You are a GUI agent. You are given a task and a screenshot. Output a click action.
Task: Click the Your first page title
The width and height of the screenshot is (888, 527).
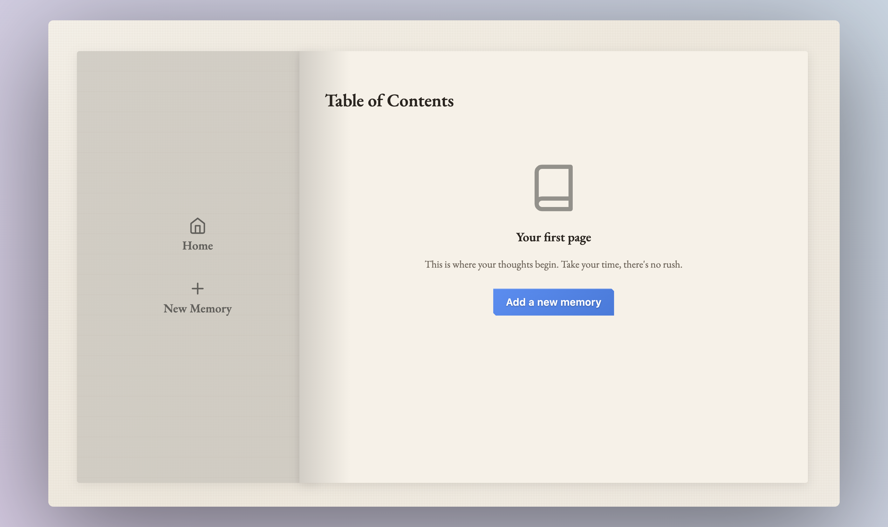pos(553,237)
